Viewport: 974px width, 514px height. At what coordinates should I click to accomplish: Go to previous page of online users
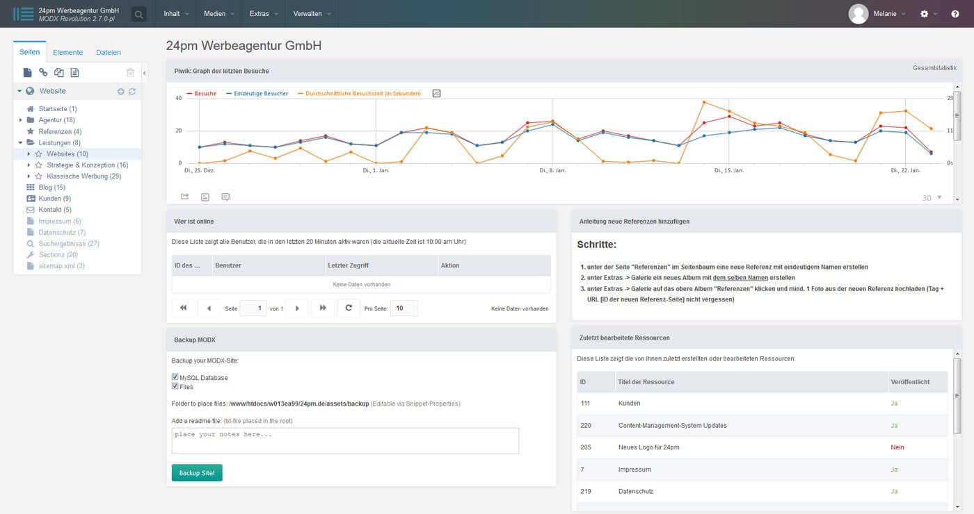209,308
